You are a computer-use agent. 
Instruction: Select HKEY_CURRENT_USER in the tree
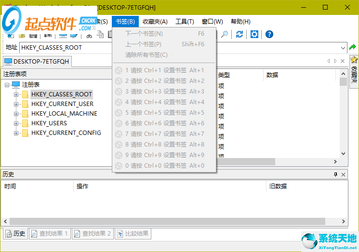[x=62, y=104]
